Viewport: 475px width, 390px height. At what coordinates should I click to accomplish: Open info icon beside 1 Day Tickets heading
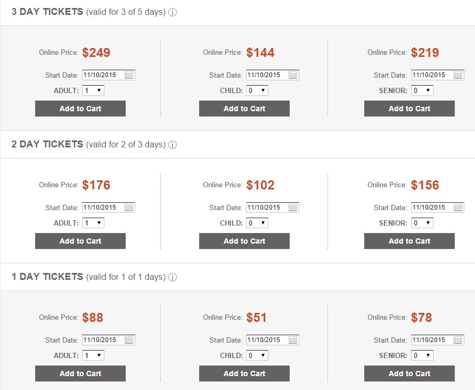(x=173, y=277)
